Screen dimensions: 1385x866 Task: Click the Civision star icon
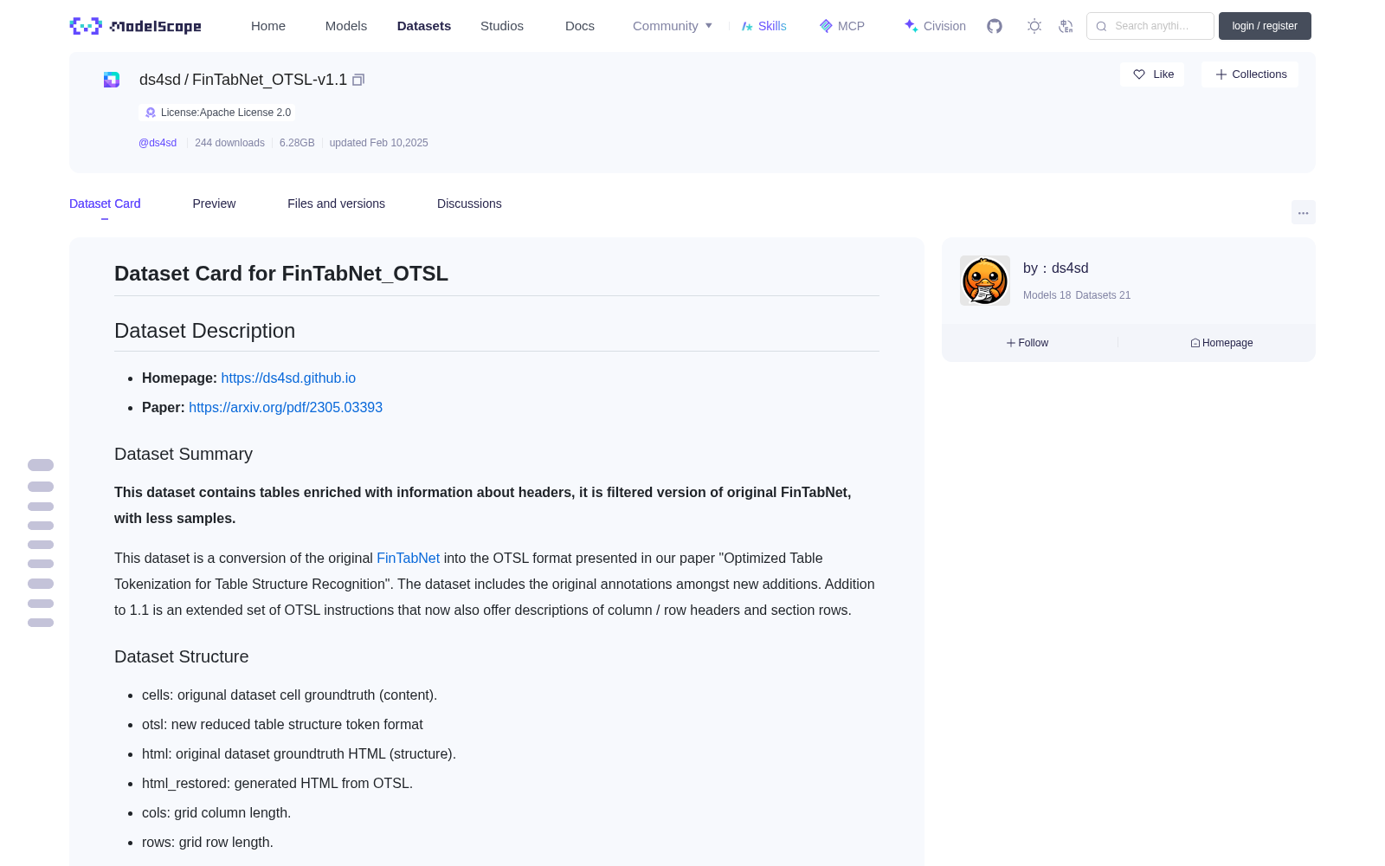911,26
